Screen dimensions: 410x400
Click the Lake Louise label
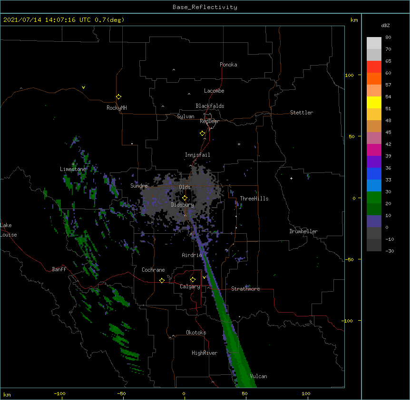pyautogui.click(x=9, y=230)
